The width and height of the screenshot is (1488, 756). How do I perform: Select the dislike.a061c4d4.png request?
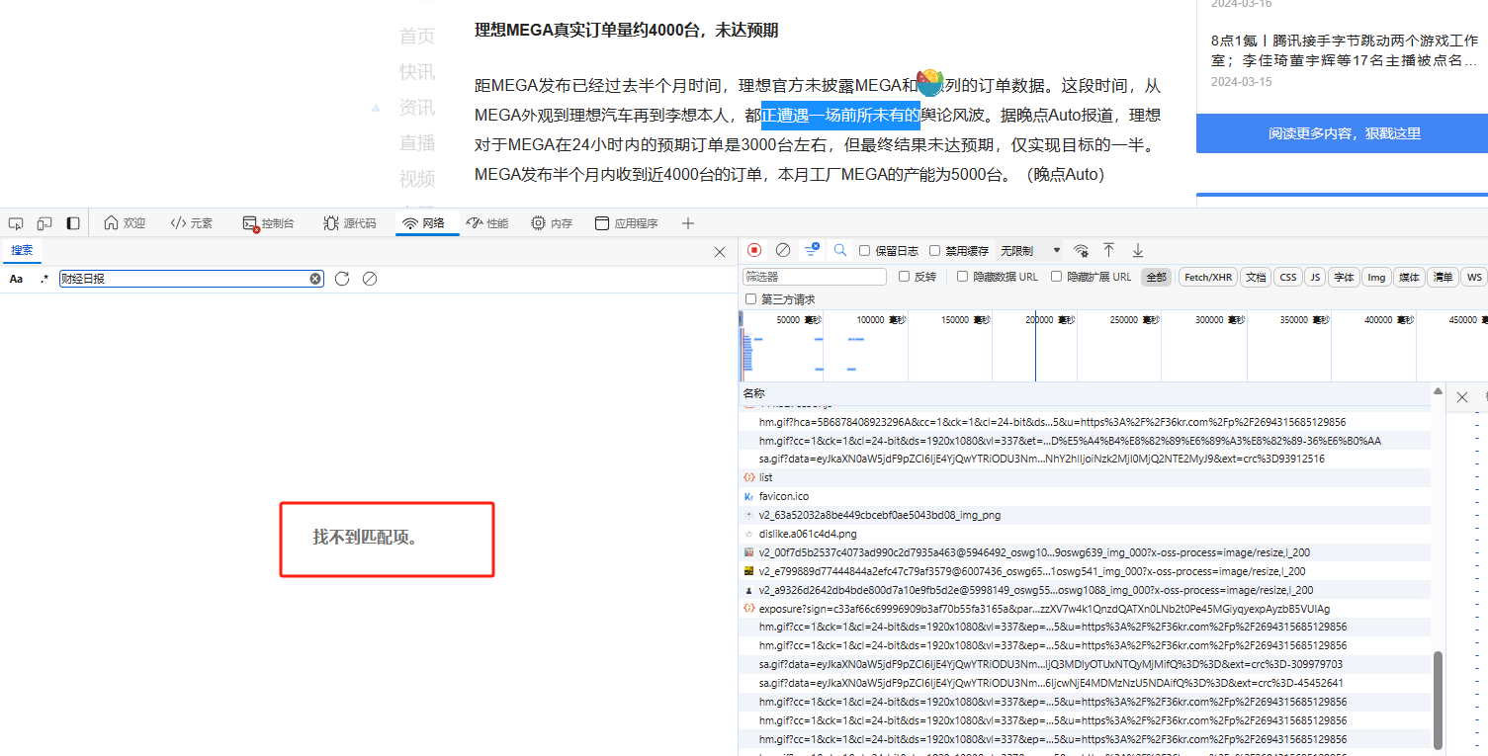click(1085, 534)
